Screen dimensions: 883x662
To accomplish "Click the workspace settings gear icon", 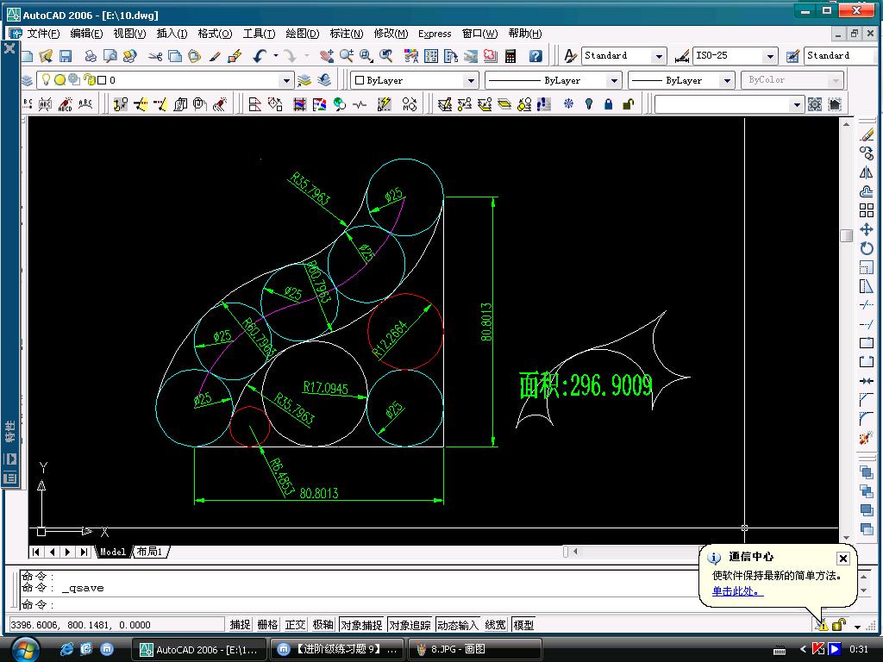I will tap(815, 104).
